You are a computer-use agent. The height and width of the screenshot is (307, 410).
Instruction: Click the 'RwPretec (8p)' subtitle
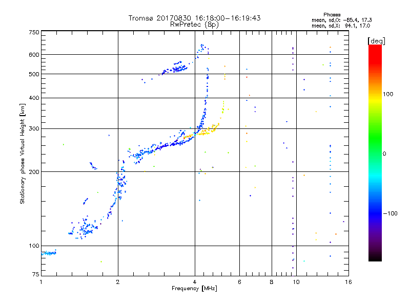pyautogui.click(x=194, y=25)
